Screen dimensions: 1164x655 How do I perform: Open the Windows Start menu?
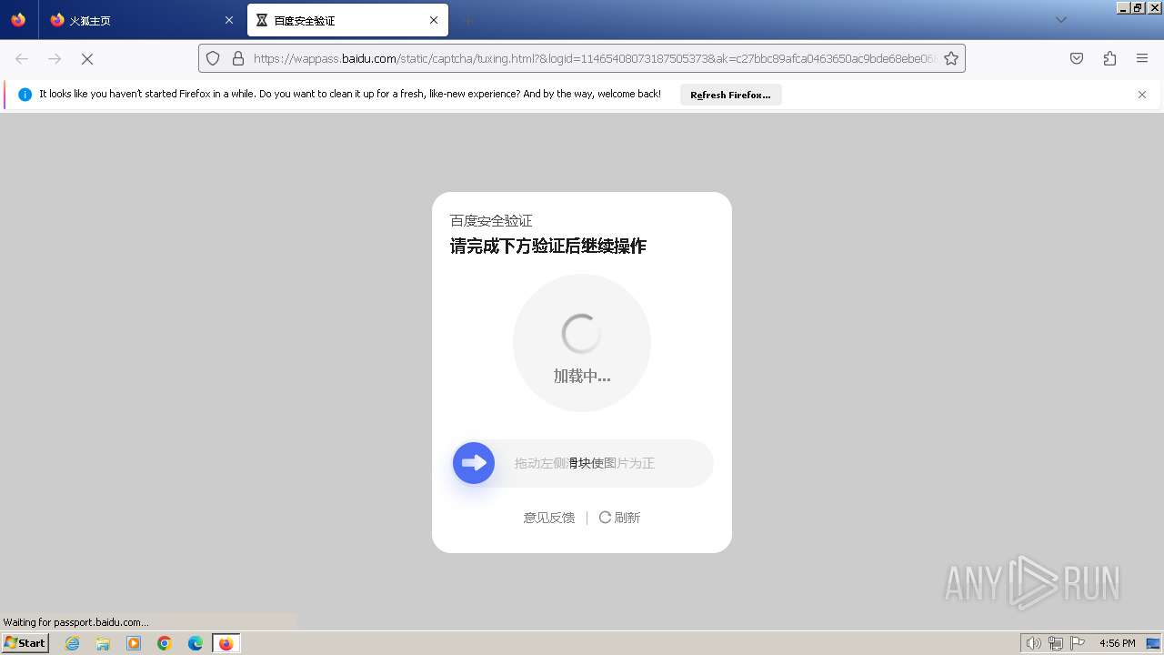(x=25, y=643)
